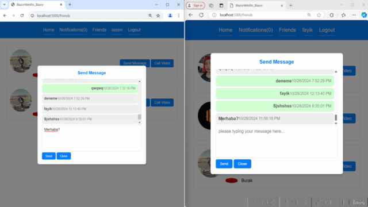Reload the page in left Chrome window
Screen dimensions: 368x207
[x=22, y=16]
